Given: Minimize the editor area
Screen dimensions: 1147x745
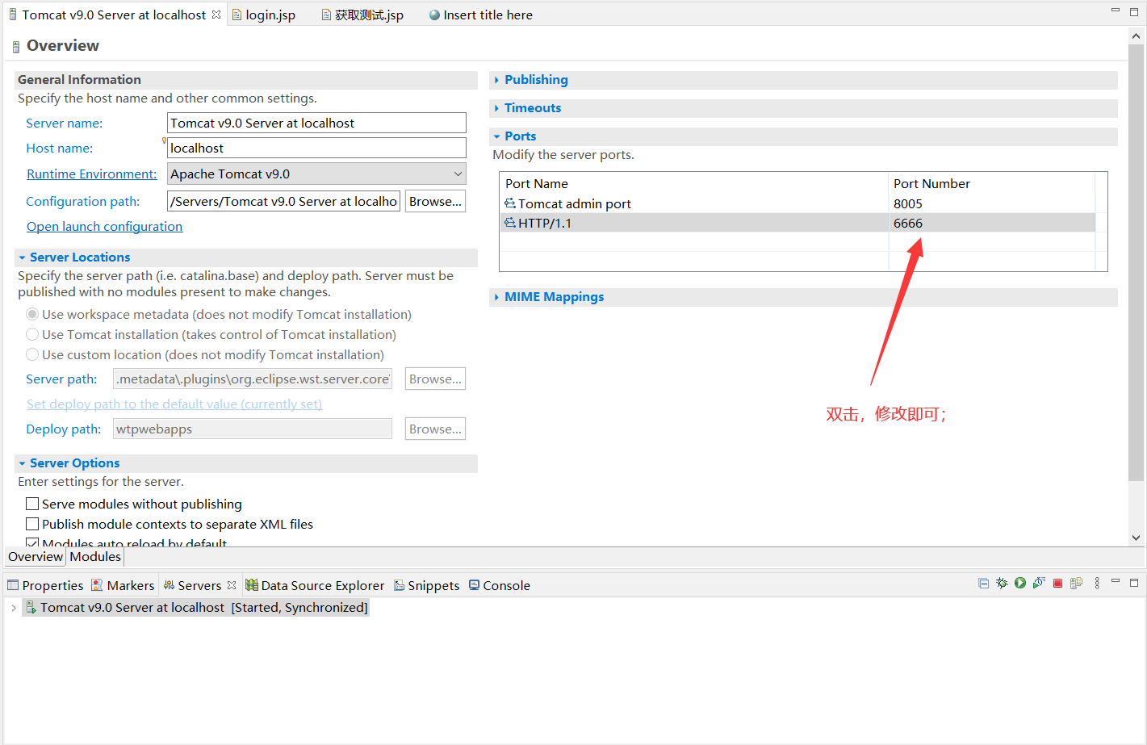Looking at the screenshot, I should pyautogui.click(x=1116, y=10).
